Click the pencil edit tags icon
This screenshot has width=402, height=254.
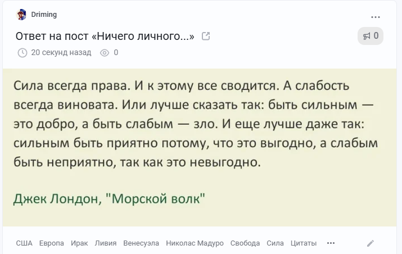click(x=371, y=243)
